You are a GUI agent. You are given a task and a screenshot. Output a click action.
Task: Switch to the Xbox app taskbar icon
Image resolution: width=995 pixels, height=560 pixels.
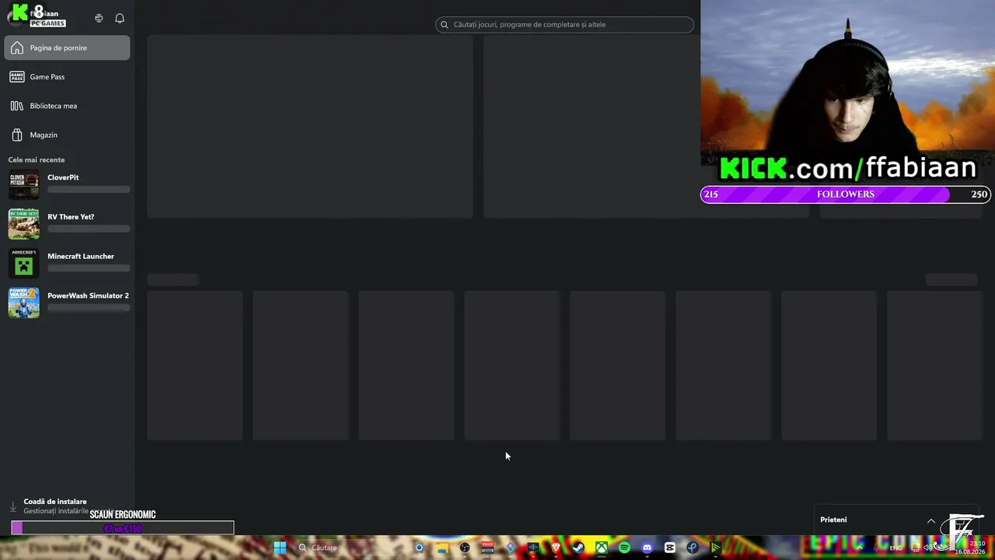pos(602,548)
